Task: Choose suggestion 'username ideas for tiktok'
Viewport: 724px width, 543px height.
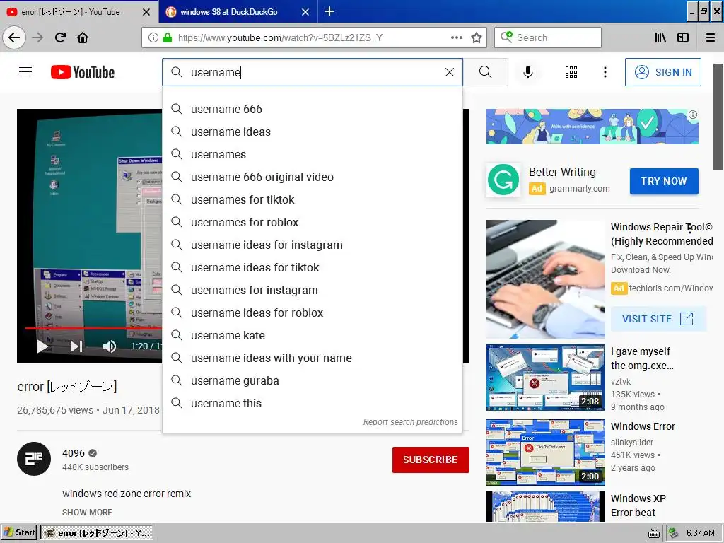Action: point(312,267)
